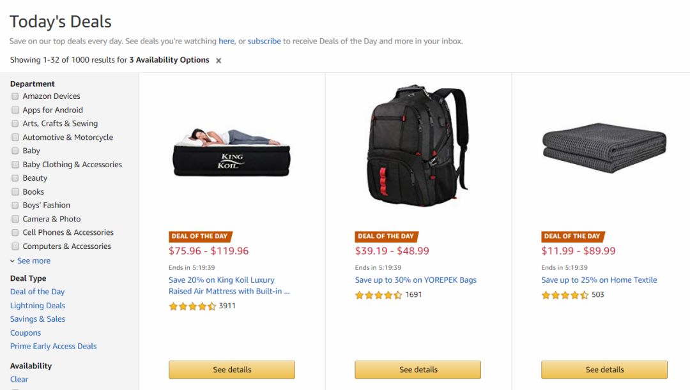Remove the 3 Availability Options filter
Viewport: 690px width, 390px height.
pos(218,61)
